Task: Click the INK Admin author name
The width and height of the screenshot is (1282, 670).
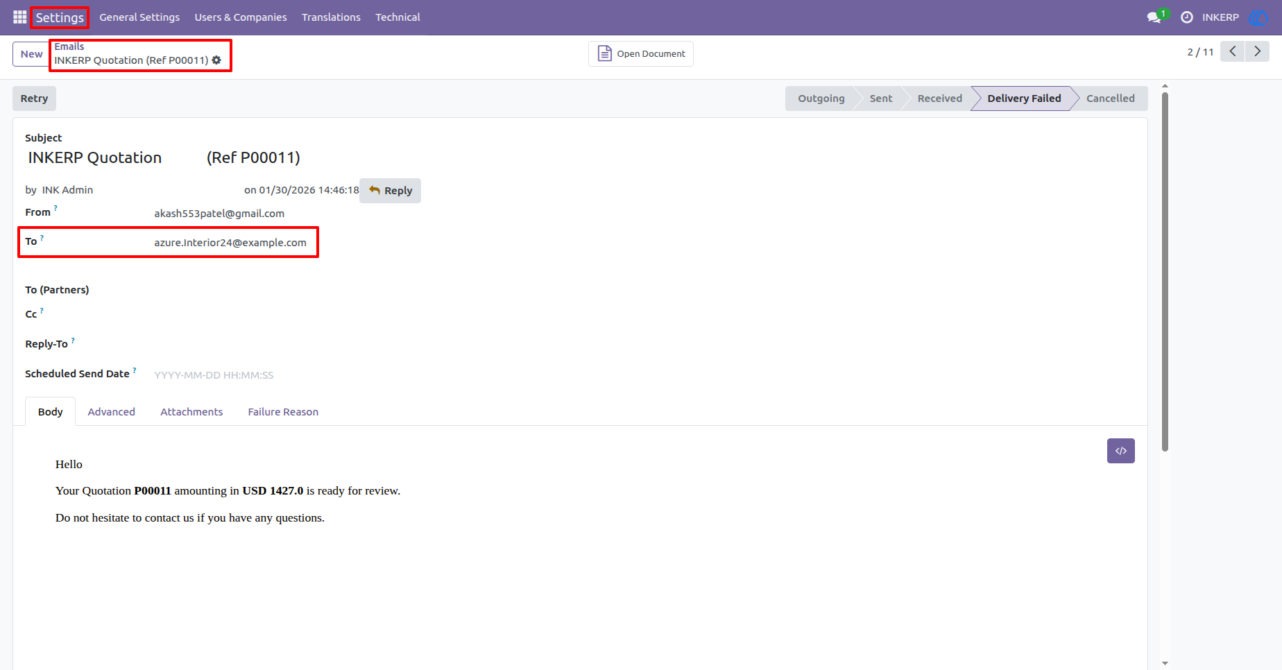Action: (67, 190)
